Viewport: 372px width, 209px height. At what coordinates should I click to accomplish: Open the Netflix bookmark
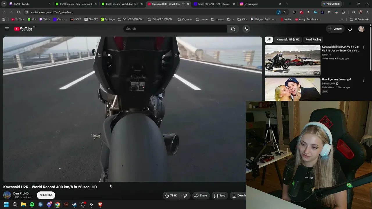(286, 19)
